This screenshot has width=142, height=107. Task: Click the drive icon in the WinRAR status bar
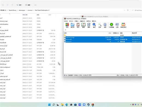click(65, 75)
